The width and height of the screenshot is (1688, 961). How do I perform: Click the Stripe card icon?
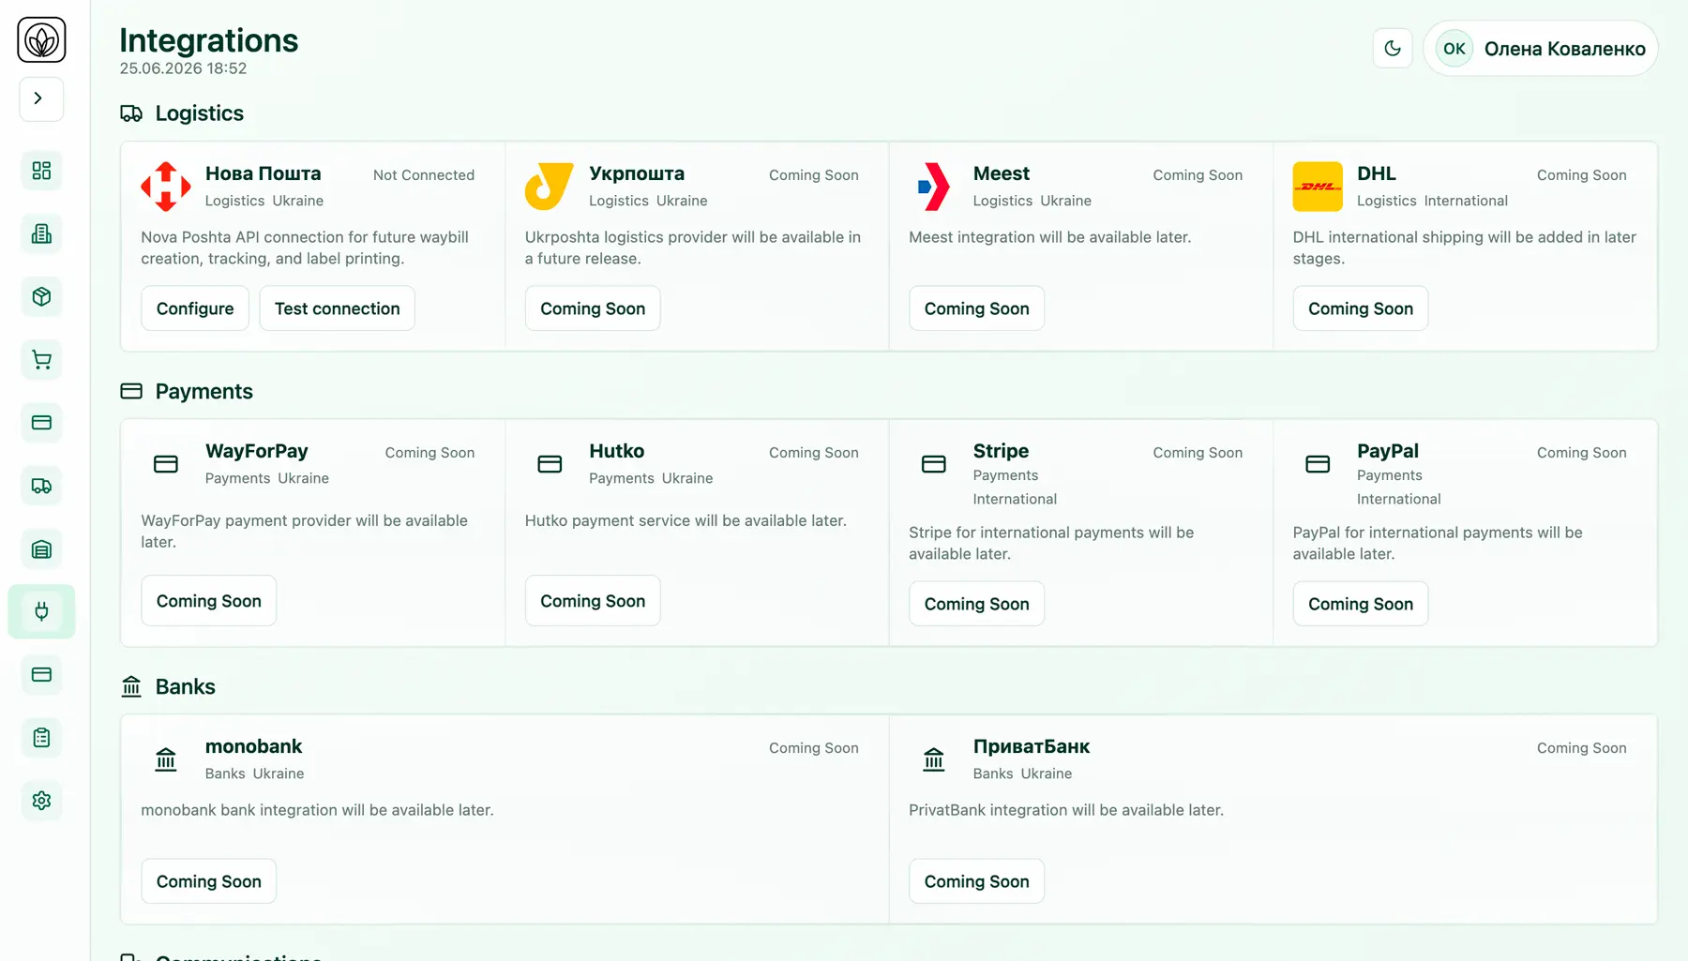(x=934, y=464)
